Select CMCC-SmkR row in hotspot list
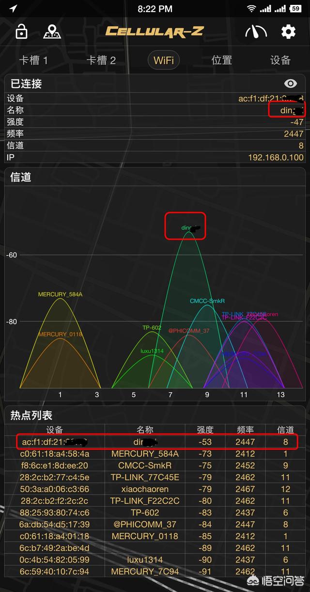Image resolution: width=310 pixels, height=592 pixels. pos(155,465)
